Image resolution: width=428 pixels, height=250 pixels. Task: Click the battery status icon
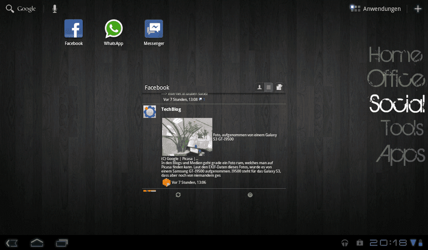420,242
